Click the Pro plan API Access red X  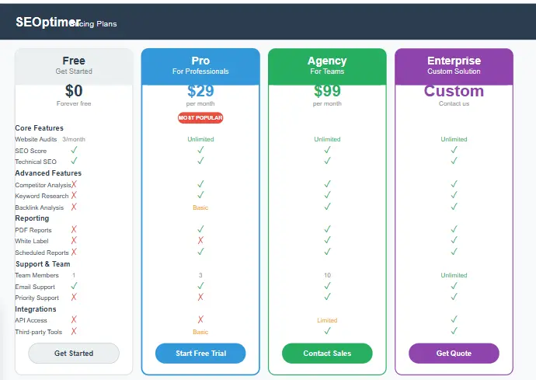tap(200, 319)
